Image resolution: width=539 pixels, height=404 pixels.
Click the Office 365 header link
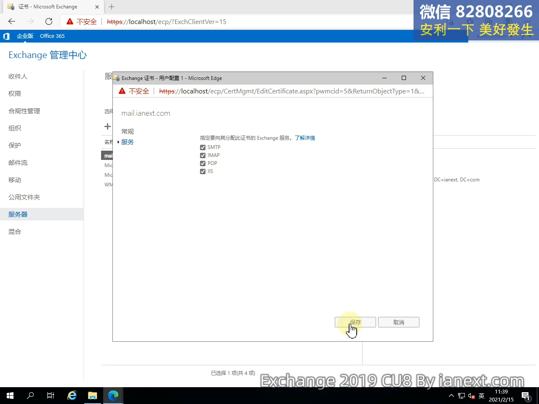[x=52, y=36]
